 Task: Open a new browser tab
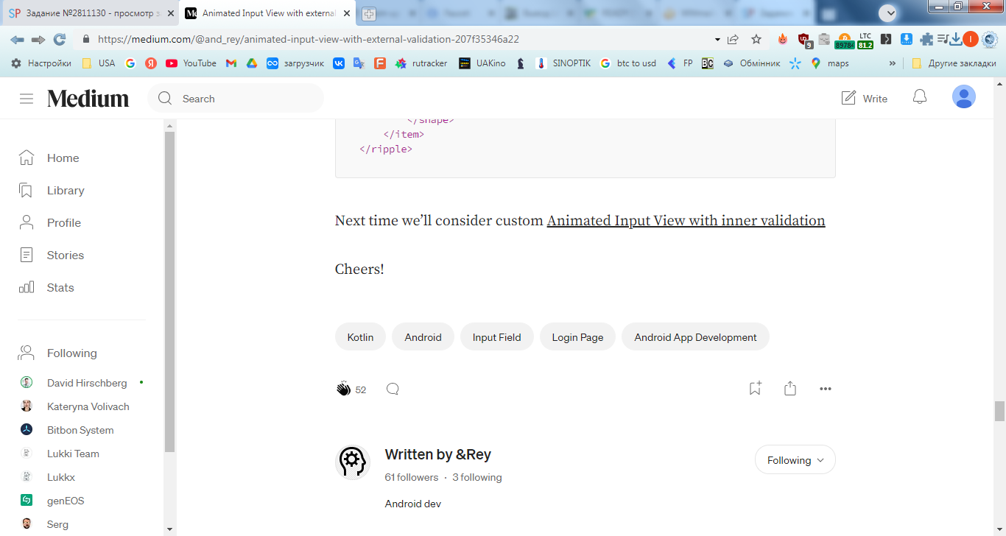[369, 13]
